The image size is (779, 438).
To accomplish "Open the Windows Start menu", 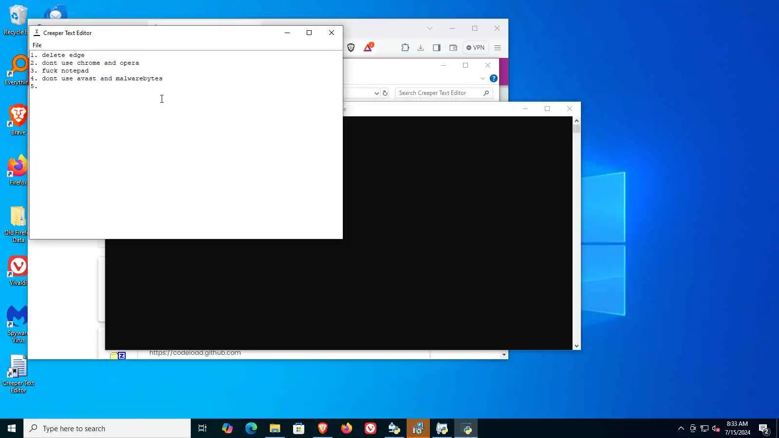I will pos(12,428).
